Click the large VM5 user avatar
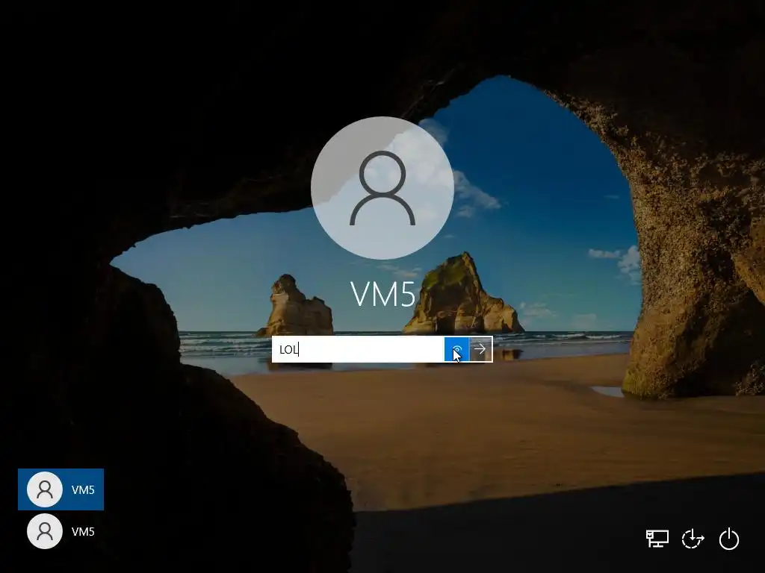 click(x=382, y=187)
